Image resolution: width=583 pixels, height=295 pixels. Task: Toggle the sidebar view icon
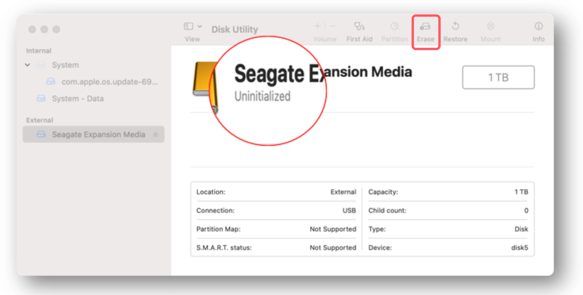[188, 26]
